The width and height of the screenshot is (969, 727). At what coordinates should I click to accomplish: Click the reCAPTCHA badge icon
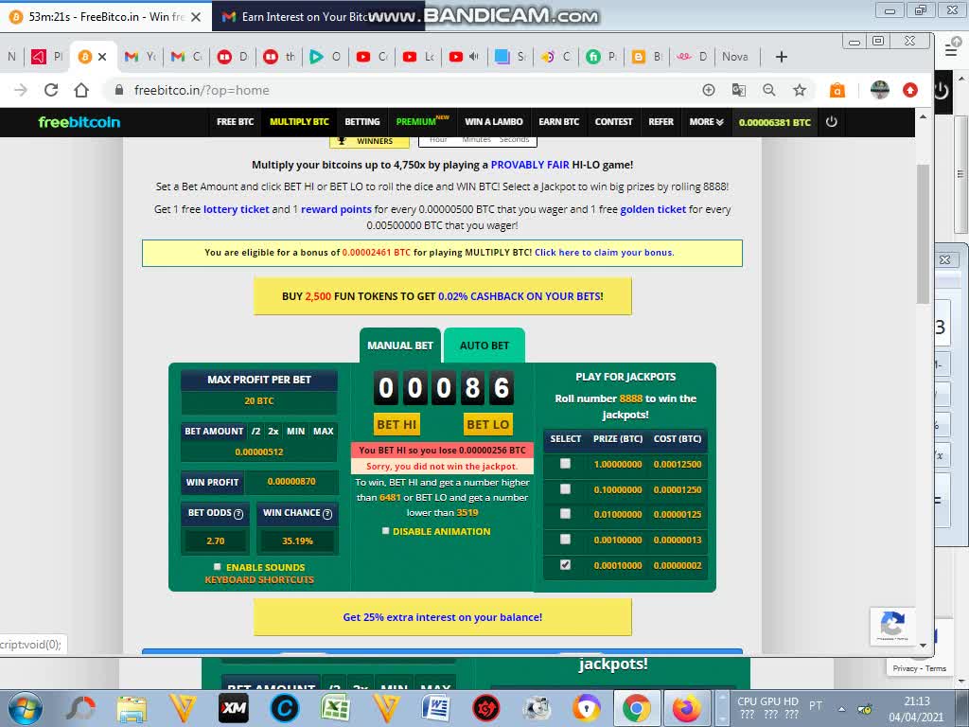coord(892,626)
